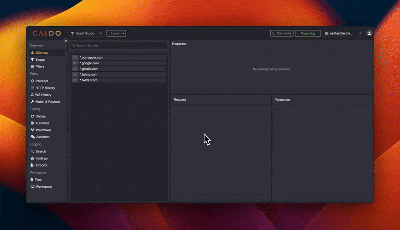Click the Search magnifier icon in sidebar
The image size is (400, 230).
tap(32, 151)
